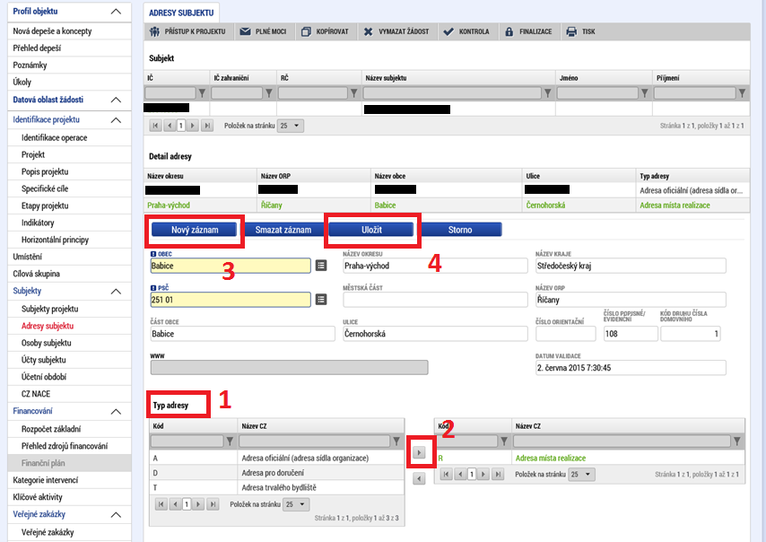
Task: Click into the Obec input field
Action: click(231, 266)
